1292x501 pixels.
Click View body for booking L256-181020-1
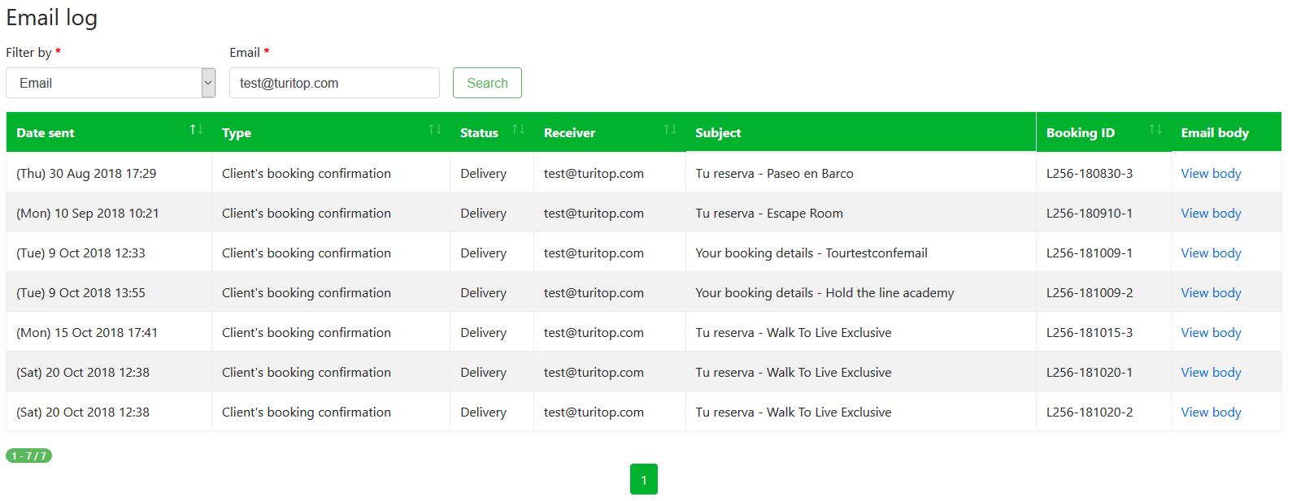point(1211,373)
